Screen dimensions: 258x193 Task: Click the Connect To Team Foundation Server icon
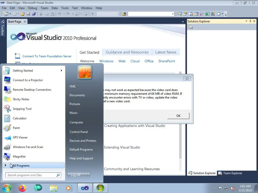click(x=17, y=56)
